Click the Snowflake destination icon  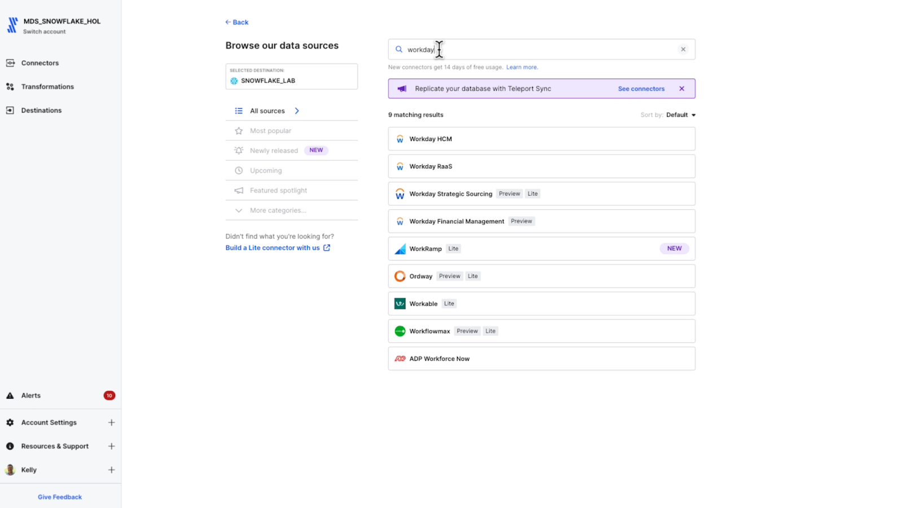pyautogui.click(x=234, y=81)
